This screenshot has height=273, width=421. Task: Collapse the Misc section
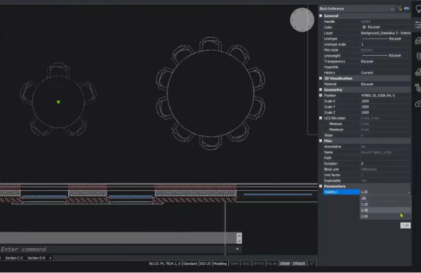(x=321, y=141)
